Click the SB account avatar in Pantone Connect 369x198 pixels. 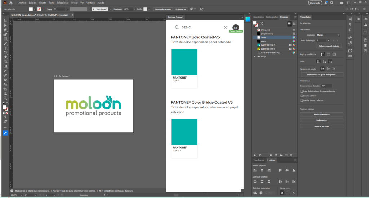pos(236,27)
